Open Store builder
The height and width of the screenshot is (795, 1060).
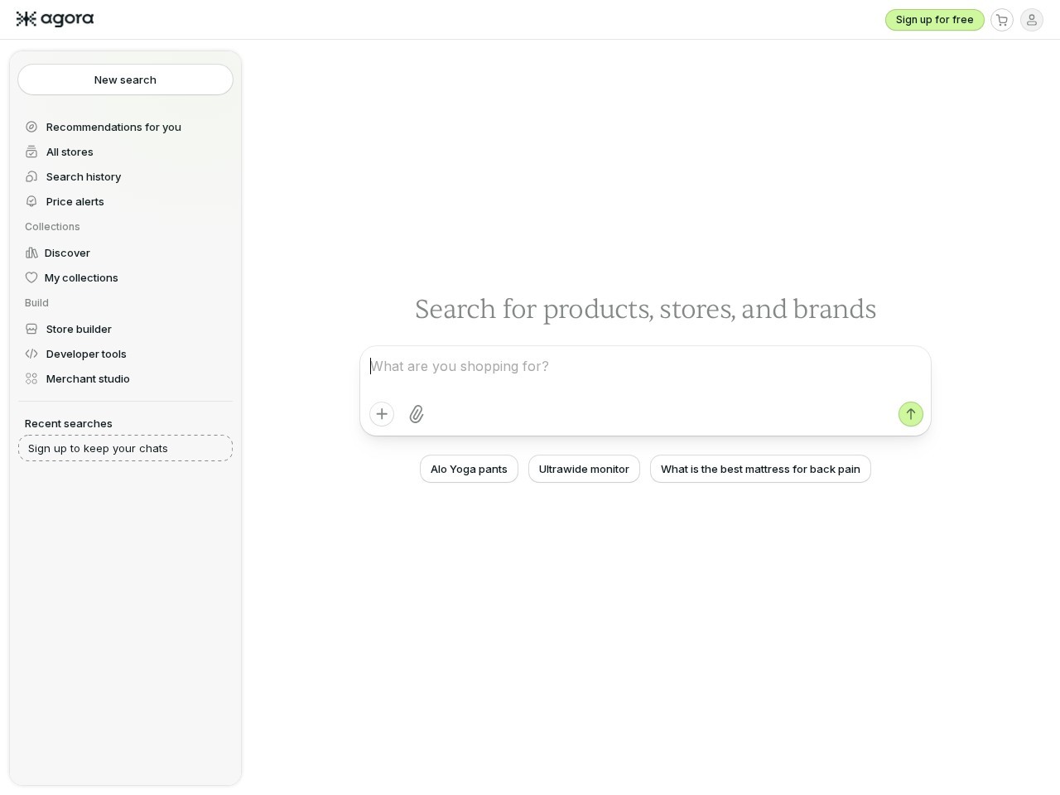[125, 329]
